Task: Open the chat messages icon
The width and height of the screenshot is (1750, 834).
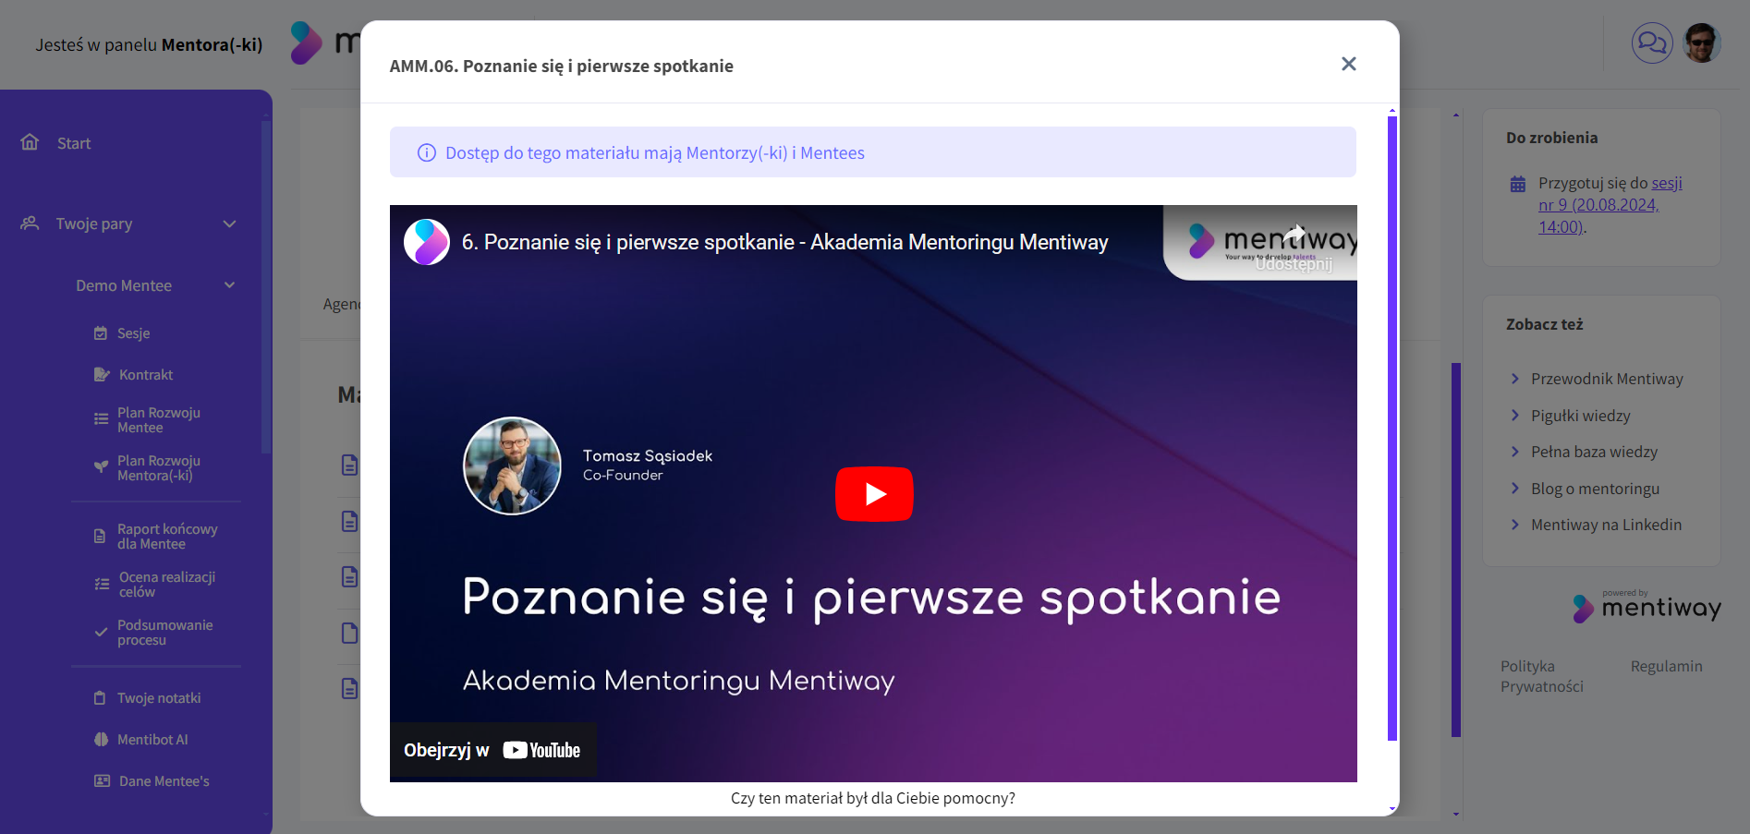Action: click(1651, 43)
